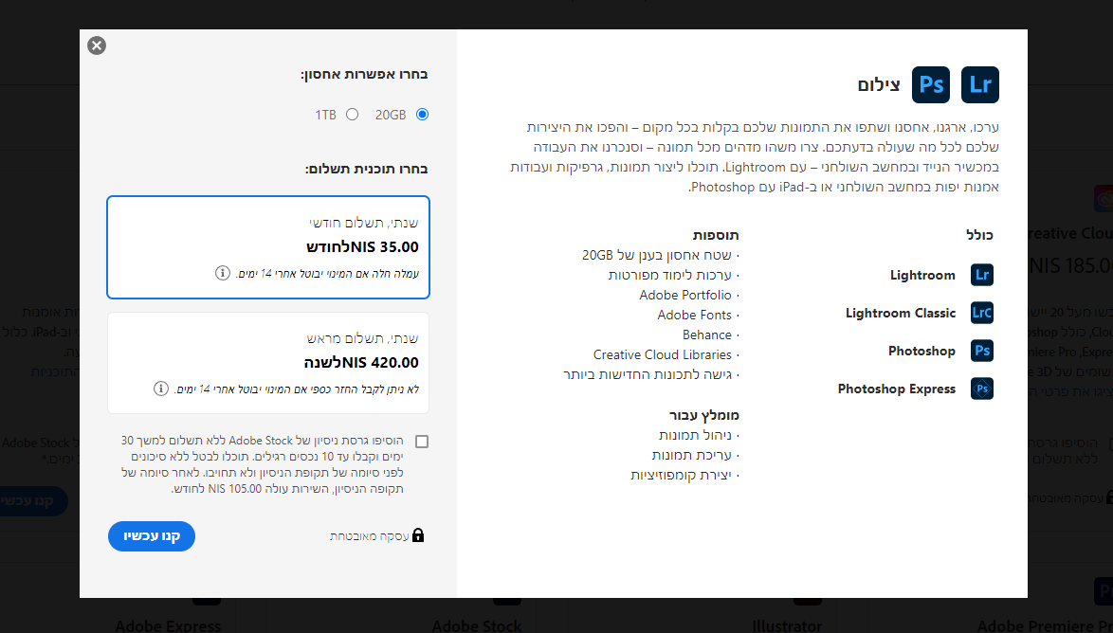The width and height of the screenshot is (1113, 633).
Task: Click the Photoshop text label in list
Action: [921, 352]
